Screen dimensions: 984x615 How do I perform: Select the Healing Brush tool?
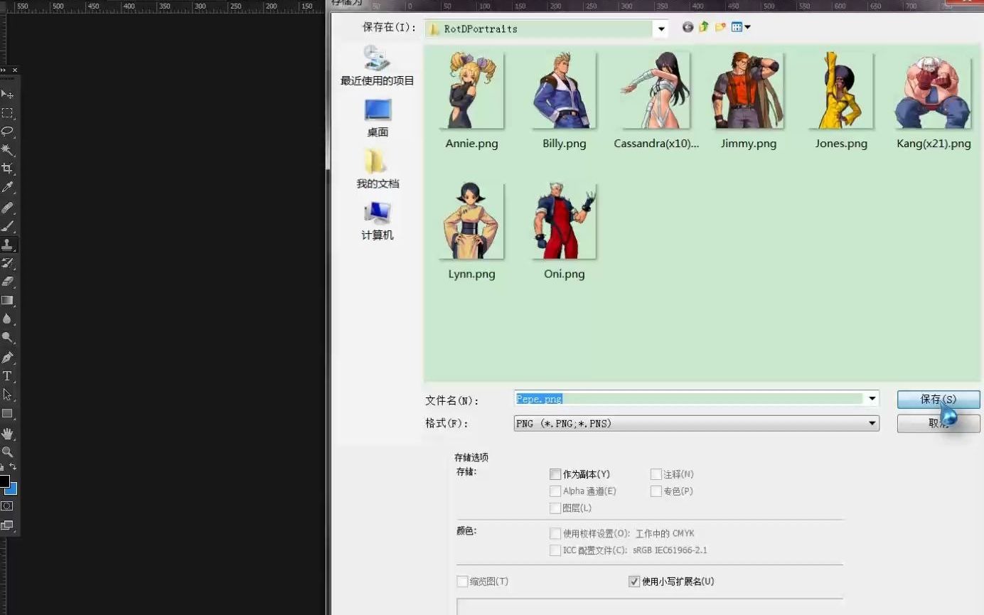click(x=8, y=208)
